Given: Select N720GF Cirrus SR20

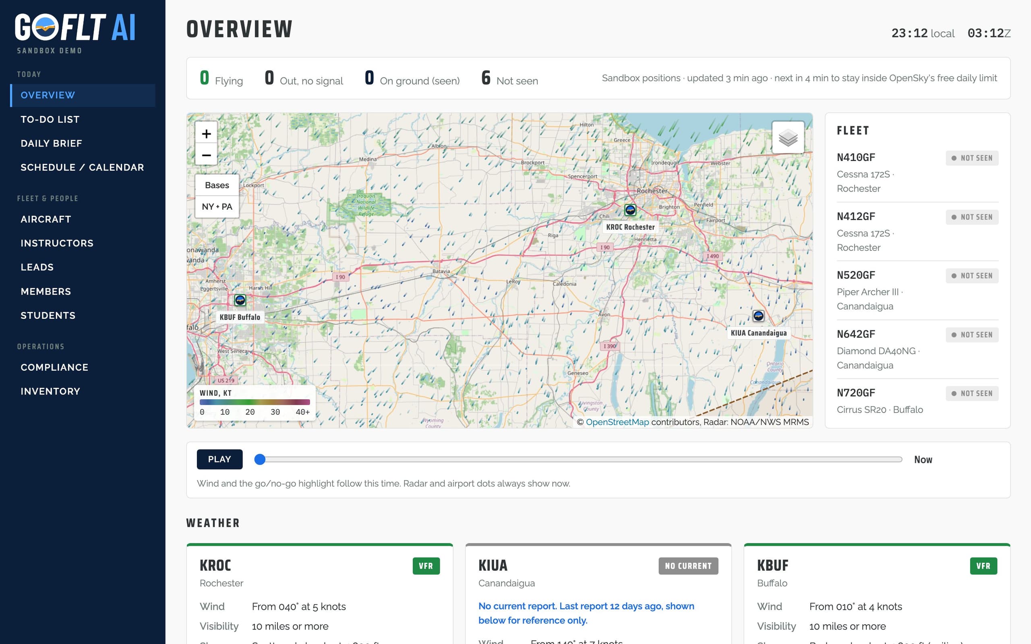Looking at the screenshot, I should [x=917, y=401].
